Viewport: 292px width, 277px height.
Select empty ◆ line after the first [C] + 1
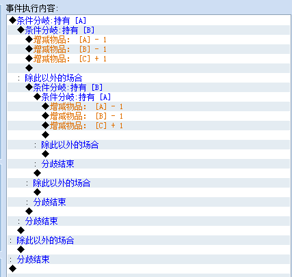click(x=148, y=68)
